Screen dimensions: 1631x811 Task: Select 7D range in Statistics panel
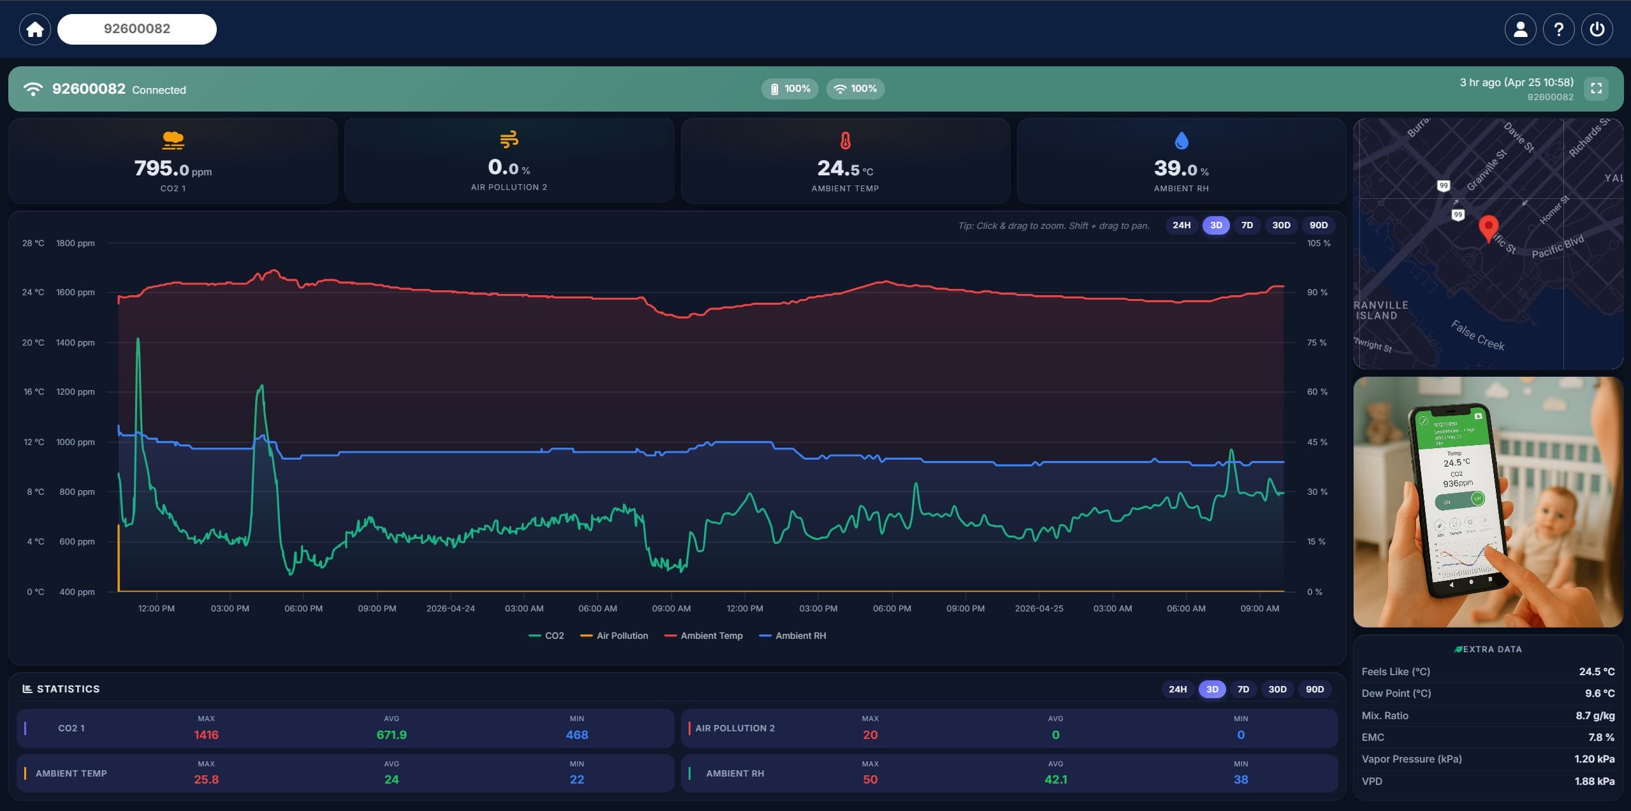pyautogui.click(x=1243, y=689)
